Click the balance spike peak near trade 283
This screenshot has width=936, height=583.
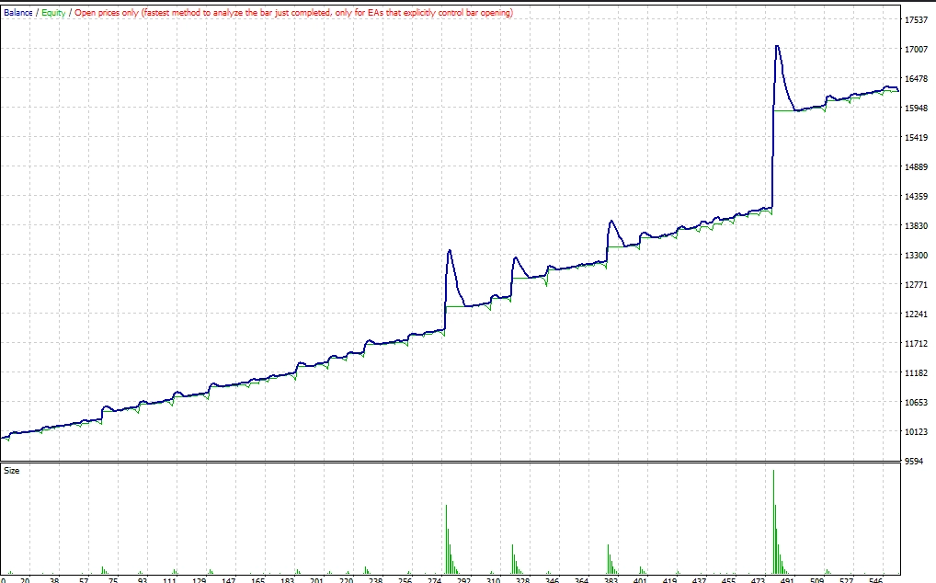click(450, 251)
